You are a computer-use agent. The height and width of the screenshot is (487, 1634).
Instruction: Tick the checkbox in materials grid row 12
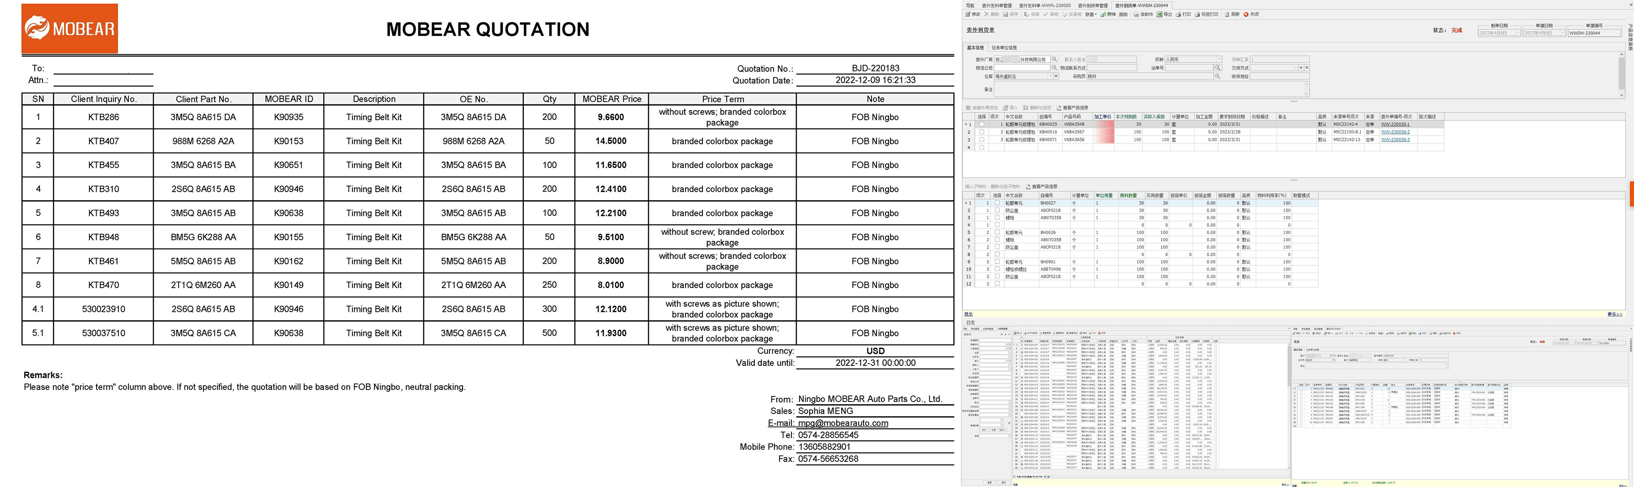pos(997,284)
